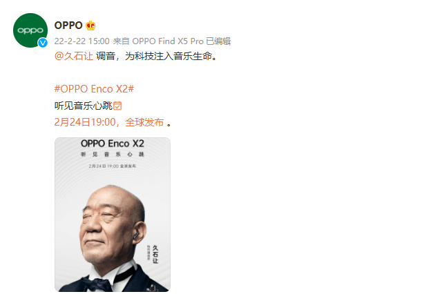440x294 pixels.
Task: Click the 听见音乐心跳 line in the post
Action: click(84, 106)
